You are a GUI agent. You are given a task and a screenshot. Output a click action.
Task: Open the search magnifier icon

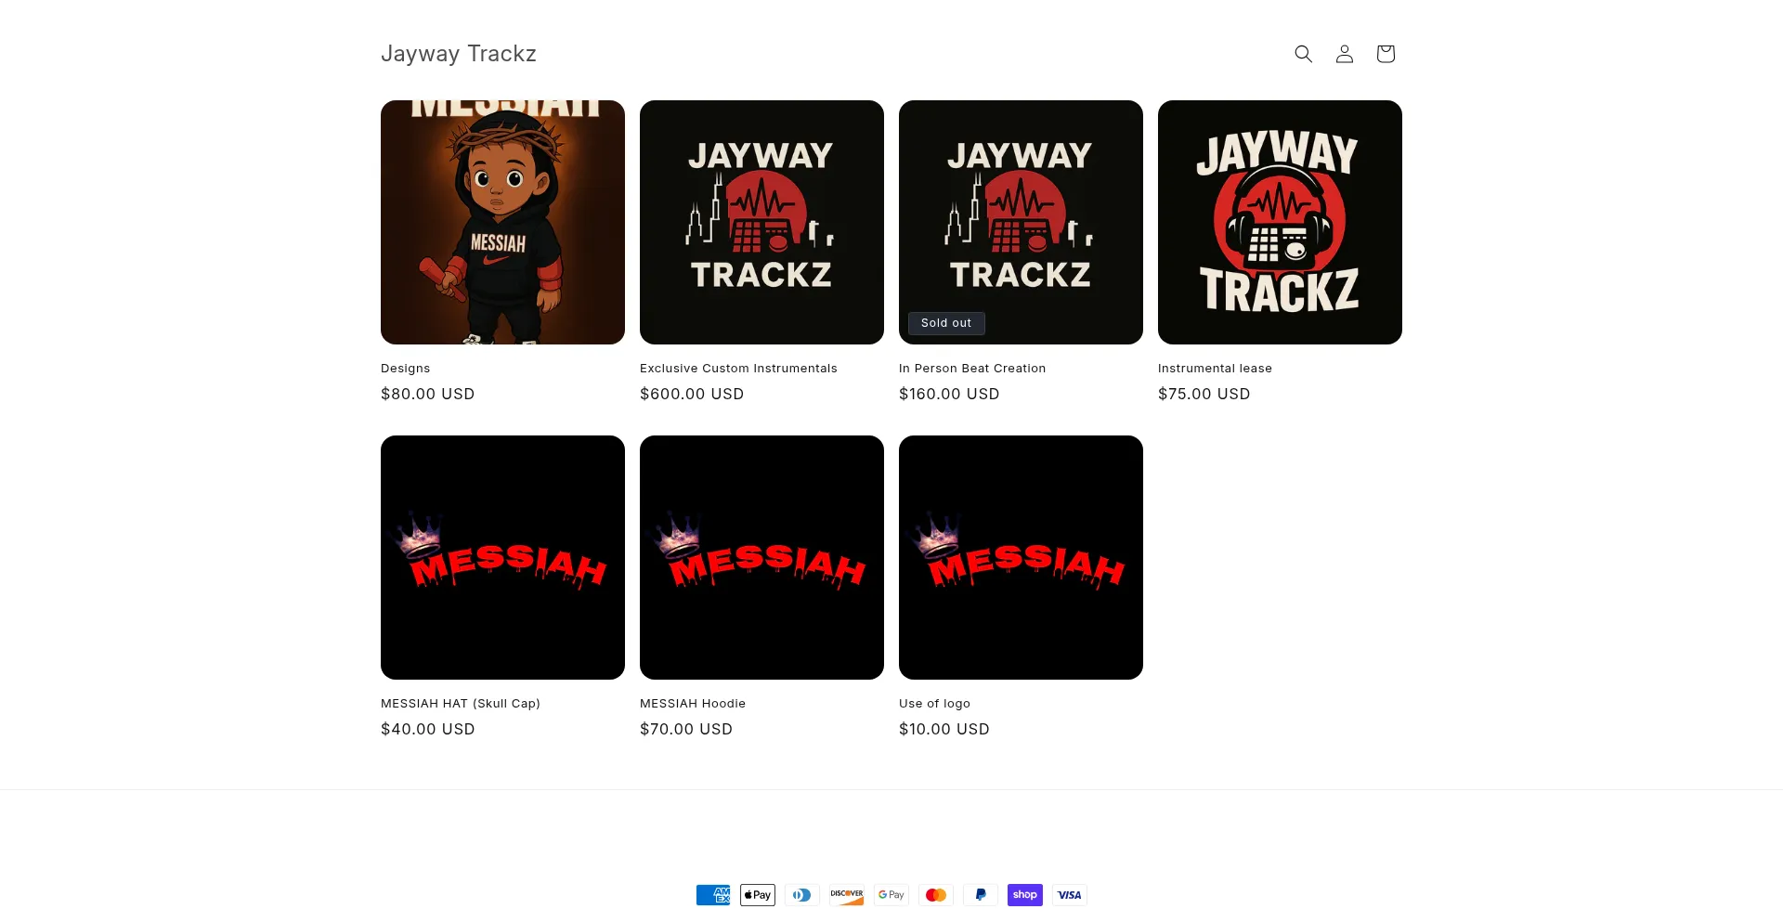pyautogui.click(x=1303, y=54)
